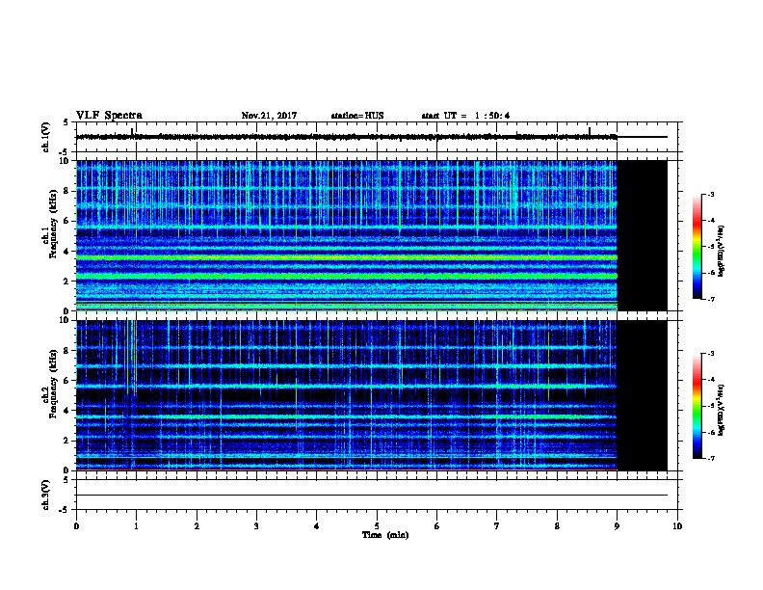Click the time axis tick label "0"
The image size is (763, 590).
(x=76, y=525)
